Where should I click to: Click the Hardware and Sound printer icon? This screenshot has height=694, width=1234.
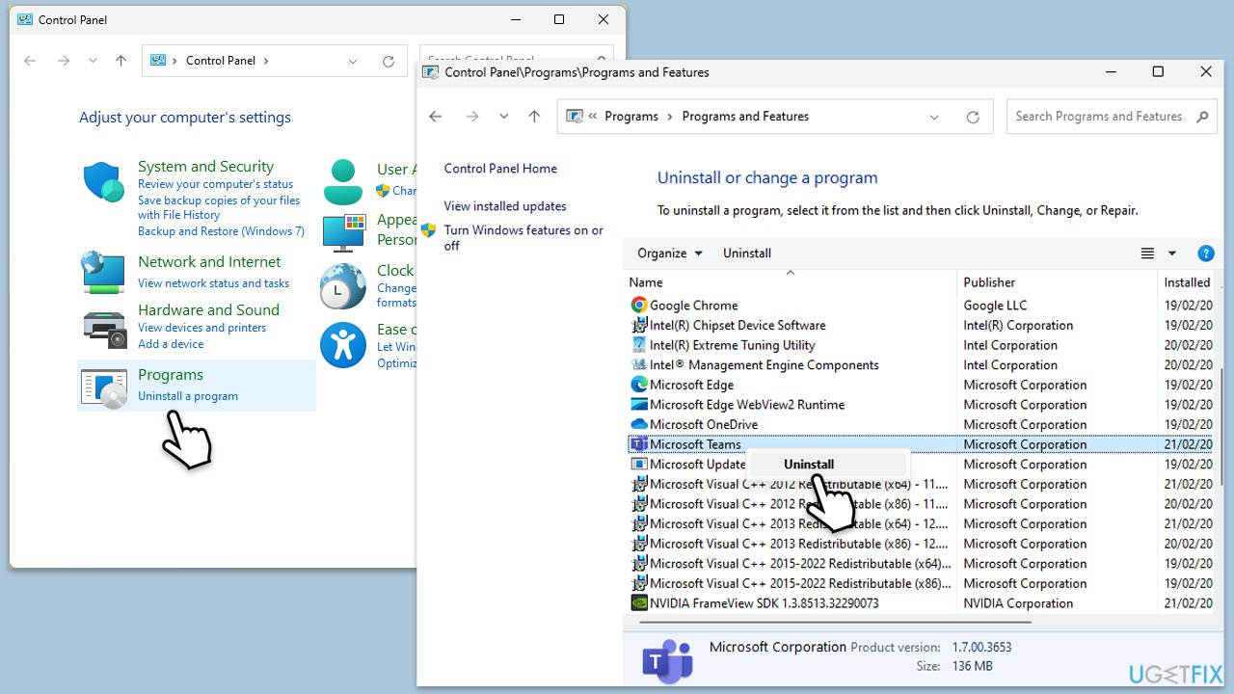pyautogui.click(x=105, y=329)
